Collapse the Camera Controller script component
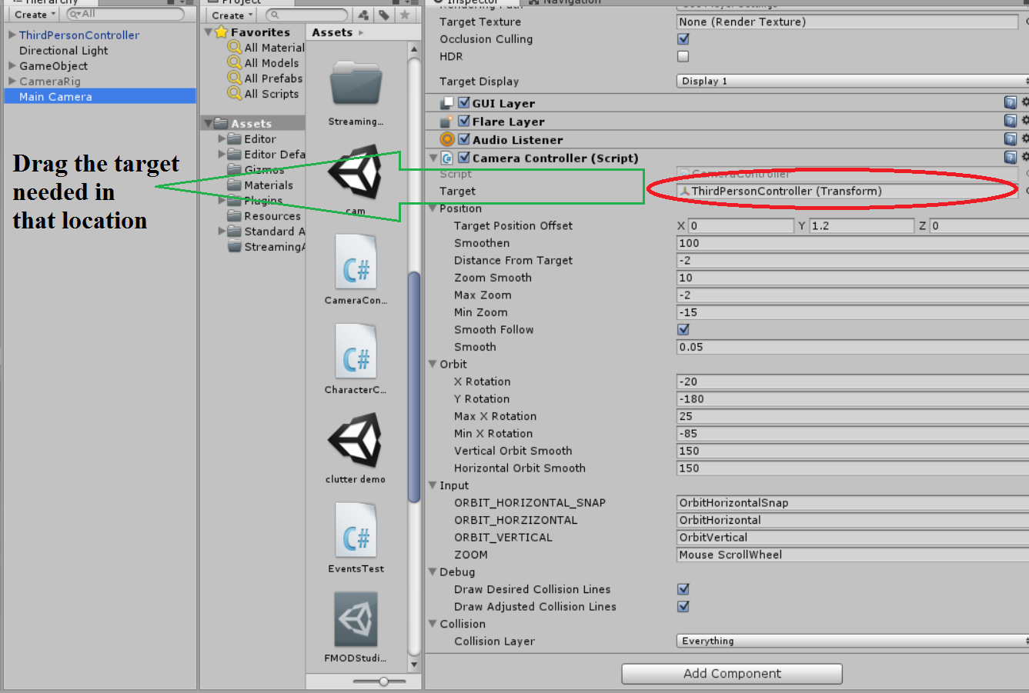 (433, 158)
